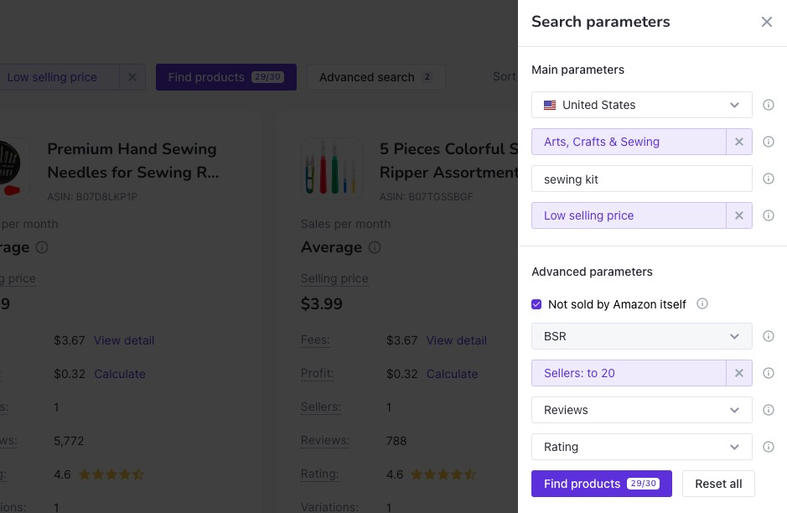Open Advanced search in top toolbar
Image resolution: width=787 pixels, height=513 pixels.
tap(376, 77)
